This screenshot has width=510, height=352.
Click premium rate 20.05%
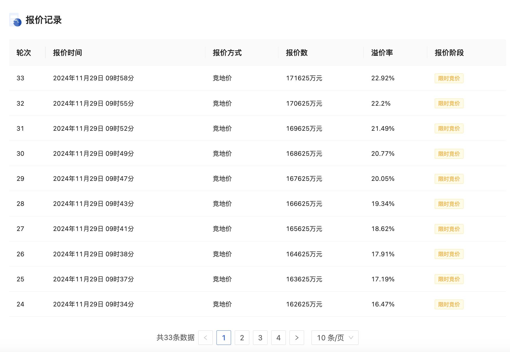tap(383, 179)
